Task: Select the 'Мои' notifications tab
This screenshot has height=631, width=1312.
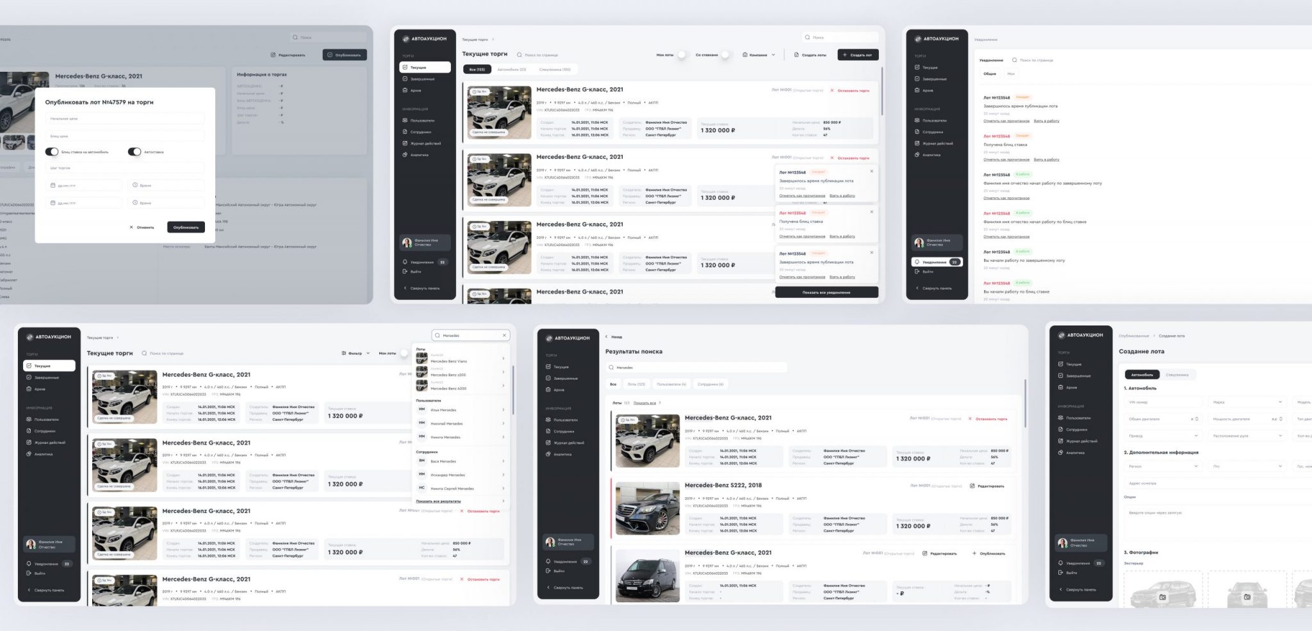Action: (x=1010, y=74)
